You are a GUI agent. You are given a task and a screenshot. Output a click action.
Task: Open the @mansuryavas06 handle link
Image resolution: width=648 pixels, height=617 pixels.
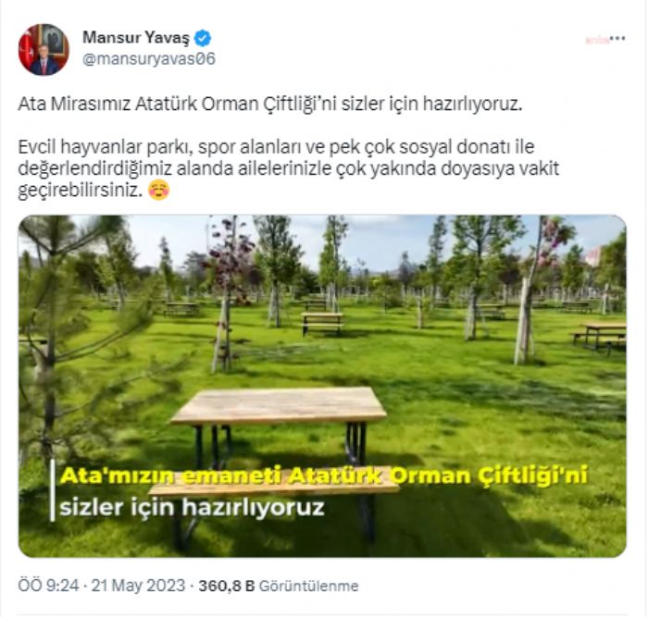pos(149,59)
